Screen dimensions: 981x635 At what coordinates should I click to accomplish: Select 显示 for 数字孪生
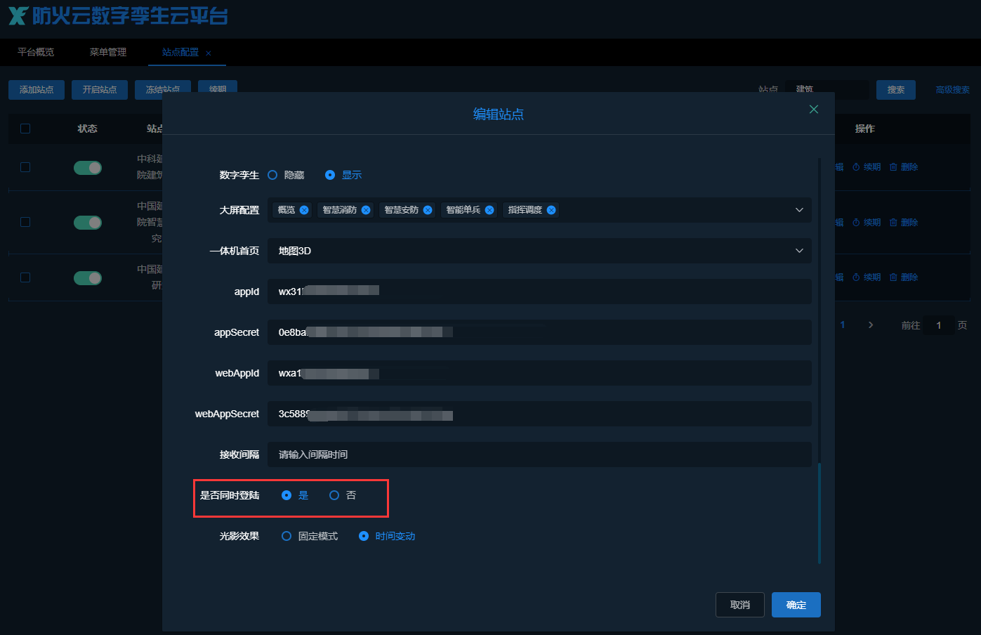[344, 175]
